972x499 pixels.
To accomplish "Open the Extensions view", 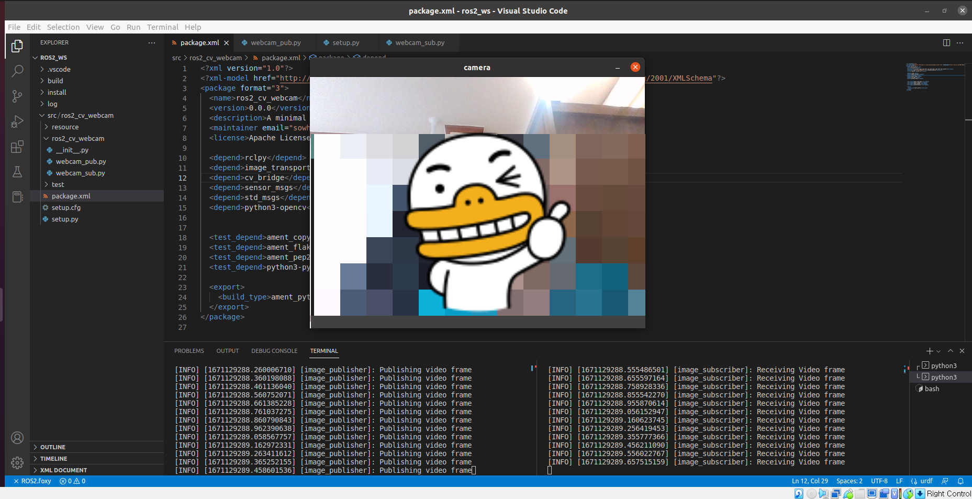I will click(x=17, y=147).
